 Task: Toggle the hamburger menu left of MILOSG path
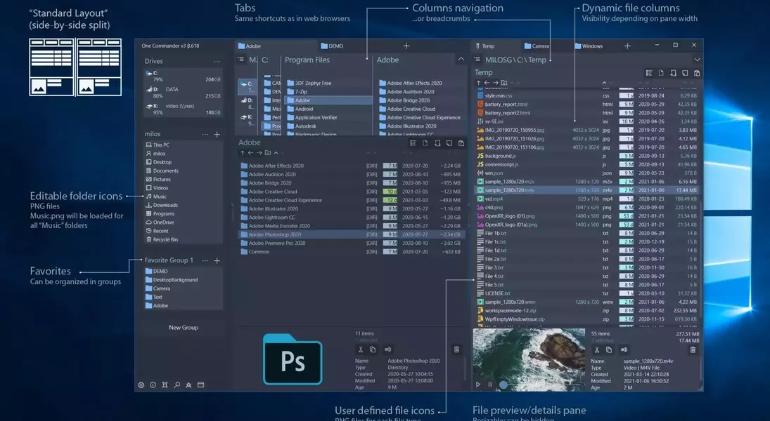click(477, 60)
